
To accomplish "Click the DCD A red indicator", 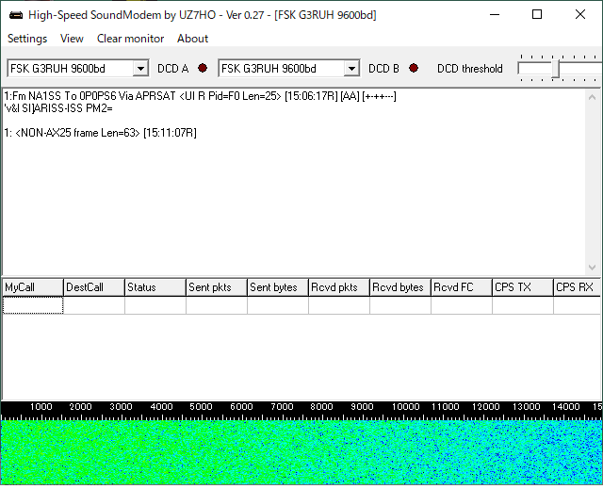I will (203, 68).
